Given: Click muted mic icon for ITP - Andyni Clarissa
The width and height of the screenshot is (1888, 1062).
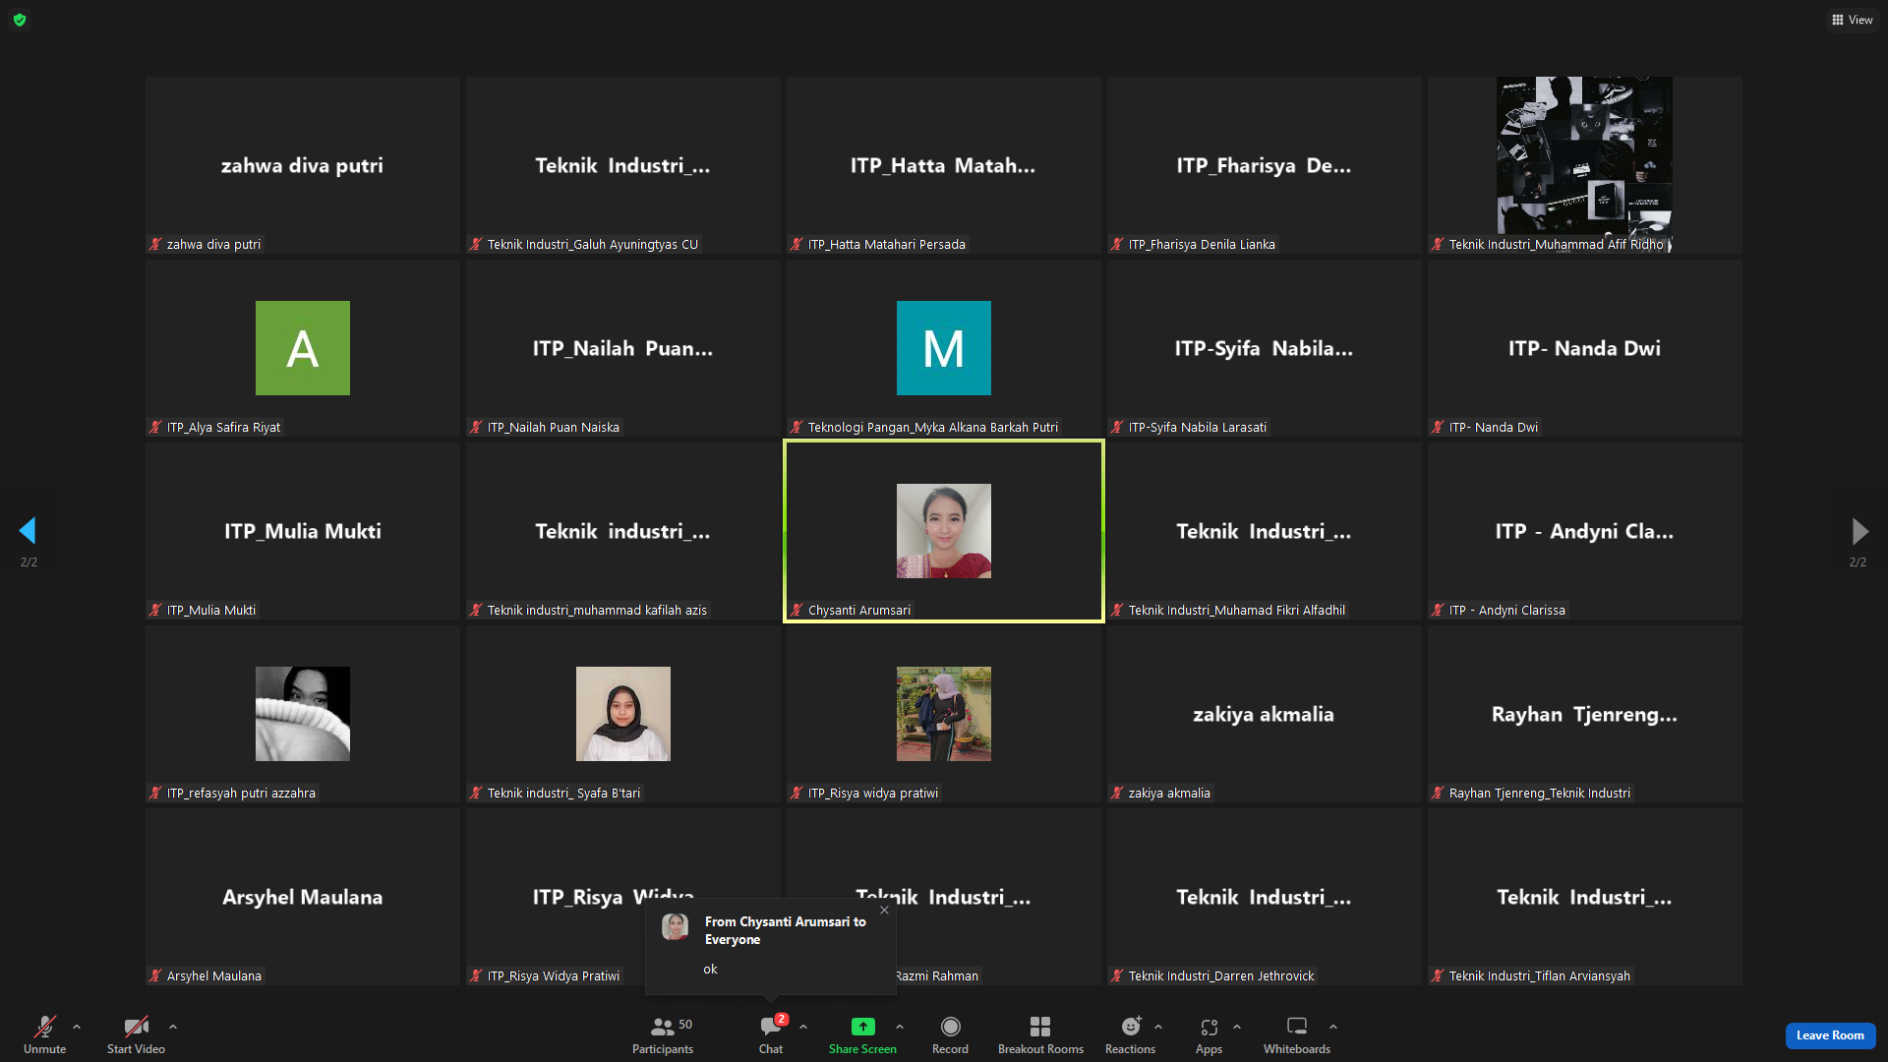Looking at the screenshot, I should [x=1438, y=610].
